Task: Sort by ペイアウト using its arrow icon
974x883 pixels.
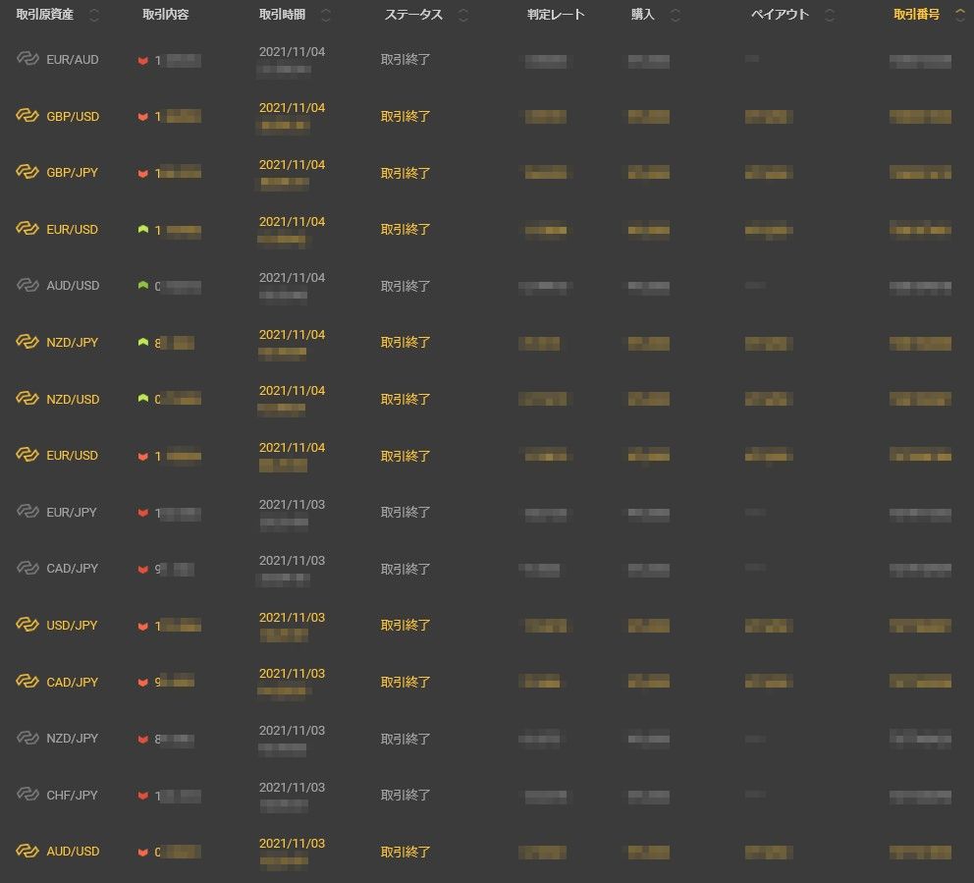Action: point(831,15)
